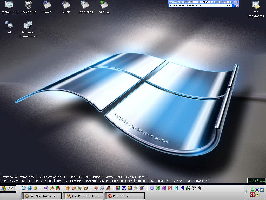The height and width of the screenshot is (200, 266).
Task: Skip to the next track in Winamp
Action: [x=222, y=2]
